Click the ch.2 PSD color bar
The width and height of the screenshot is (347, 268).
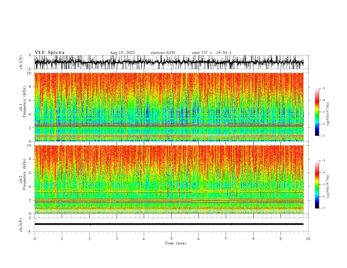(317, 184)
